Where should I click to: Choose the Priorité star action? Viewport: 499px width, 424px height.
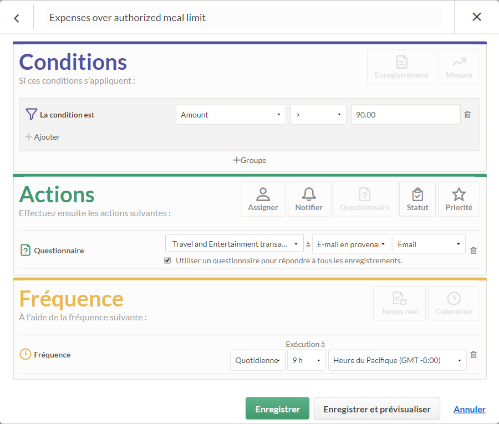click(x=459, y=199)
